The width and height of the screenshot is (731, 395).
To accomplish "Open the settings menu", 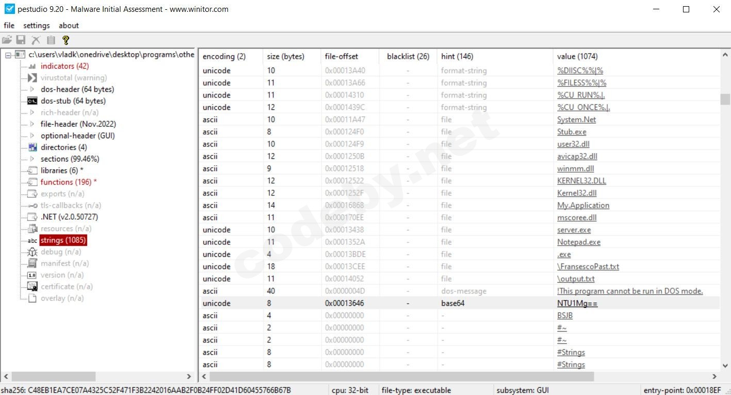I will [x=37, y=25].
